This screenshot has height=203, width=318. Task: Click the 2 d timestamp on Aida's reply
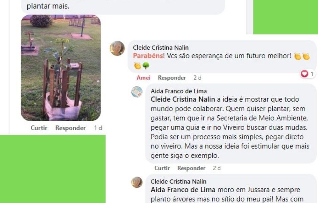pos(217,168)
